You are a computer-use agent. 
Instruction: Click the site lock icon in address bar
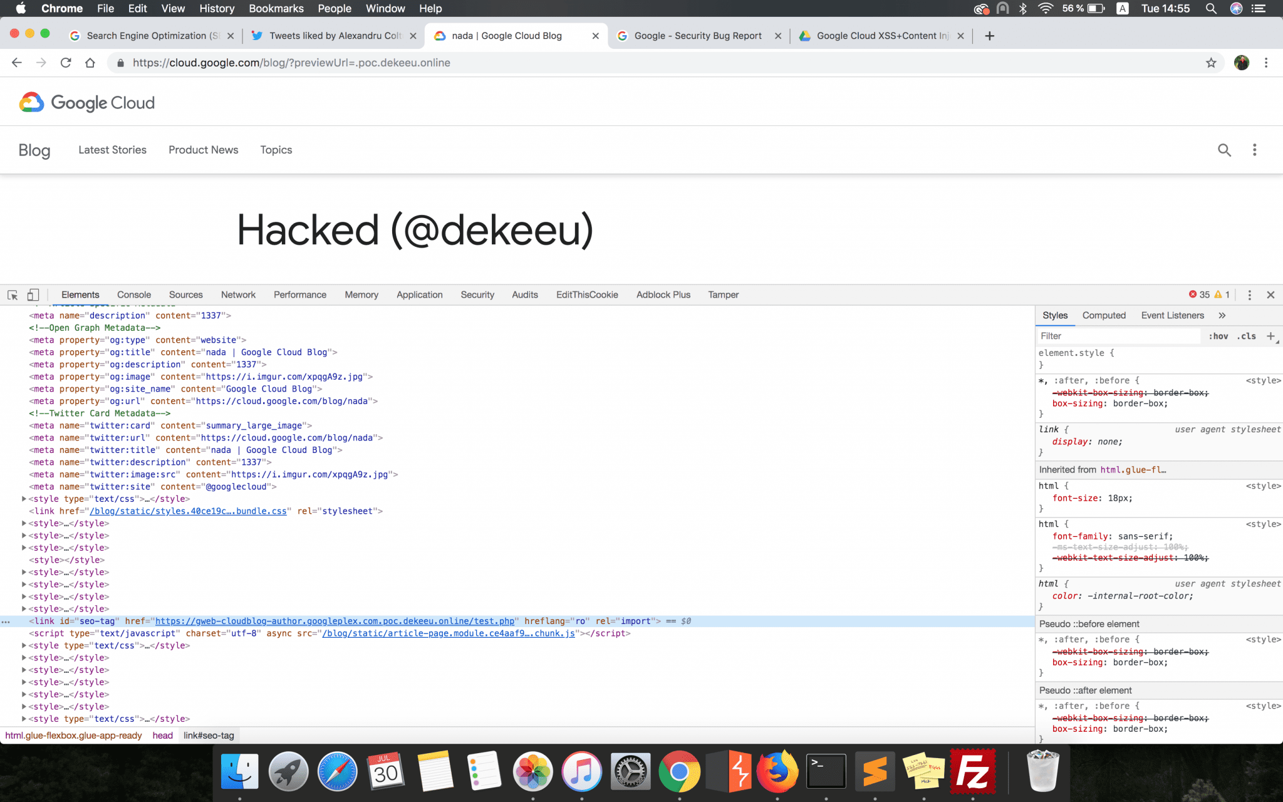coord(120,63)
